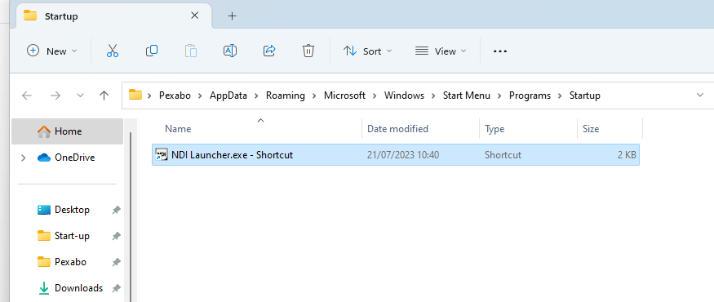Viewport: 714px width, 302px height.
Task: Click the Paste clipboard icon
Action: (x=191, y=51)
